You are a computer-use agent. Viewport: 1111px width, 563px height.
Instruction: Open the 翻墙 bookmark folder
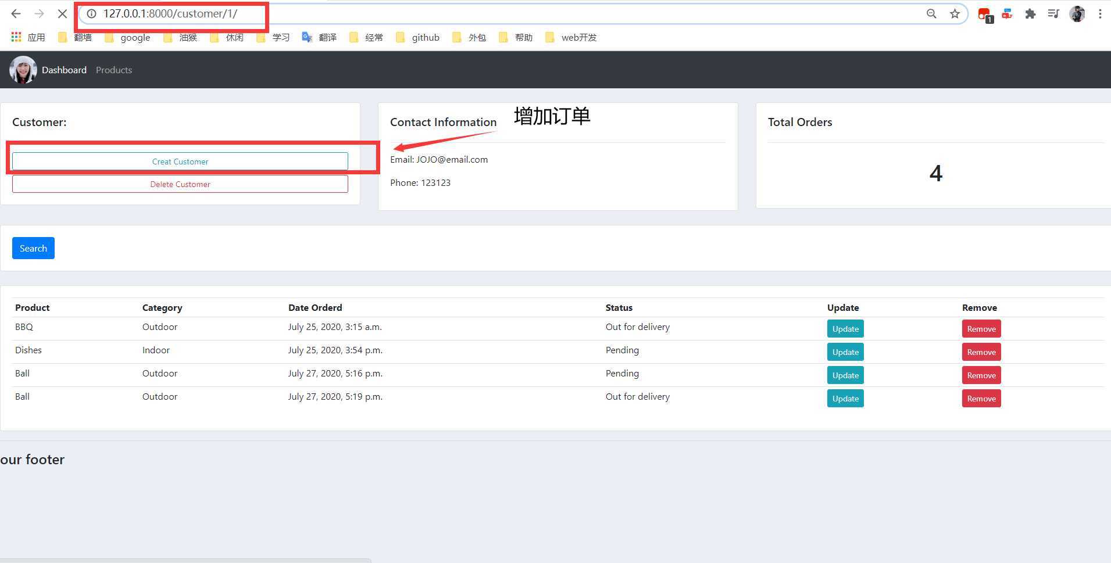tap(75, 37)
